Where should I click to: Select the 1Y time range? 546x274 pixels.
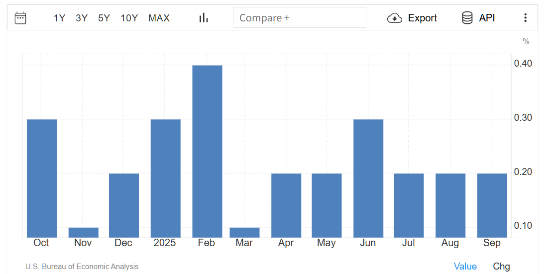pyautogui.click(x=59, y=18)
